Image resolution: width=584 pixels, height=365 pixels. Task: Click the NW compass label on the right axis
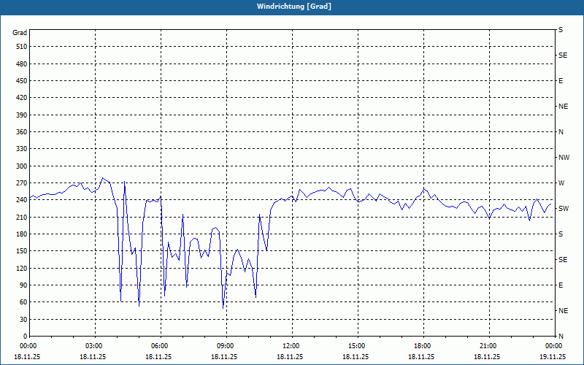tap(564, 158)
